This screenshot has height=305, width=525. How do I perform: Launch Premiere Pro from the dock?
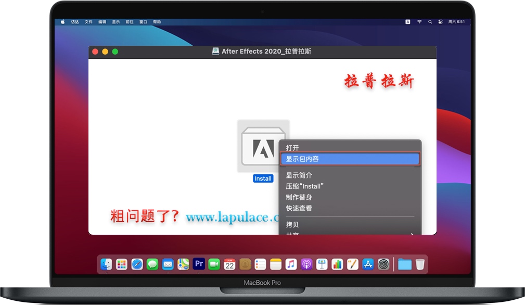click(x=199, y=264)
